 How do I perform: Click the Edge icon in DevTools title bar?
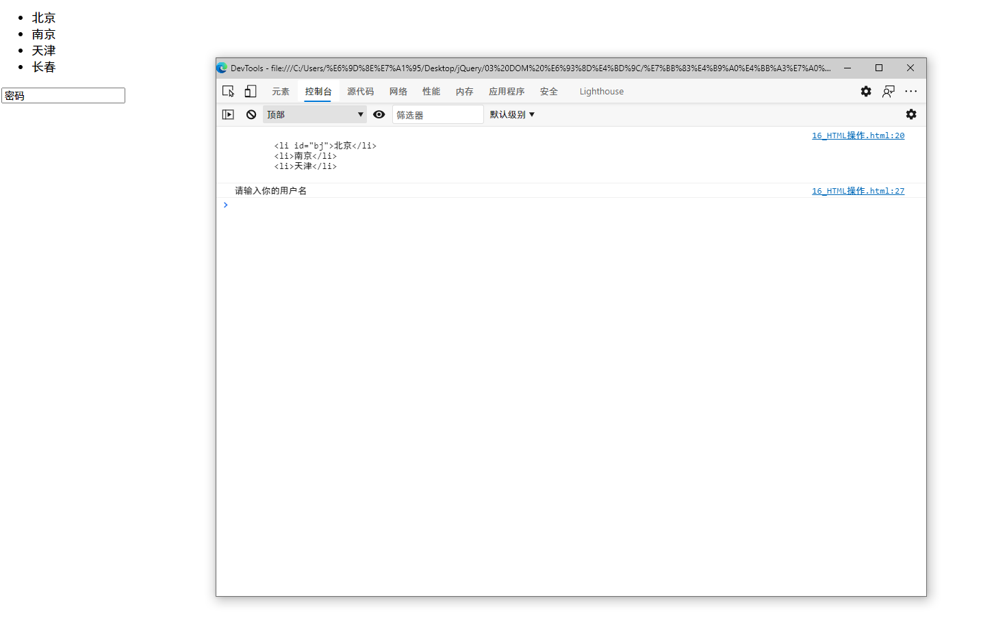(222, 68)
